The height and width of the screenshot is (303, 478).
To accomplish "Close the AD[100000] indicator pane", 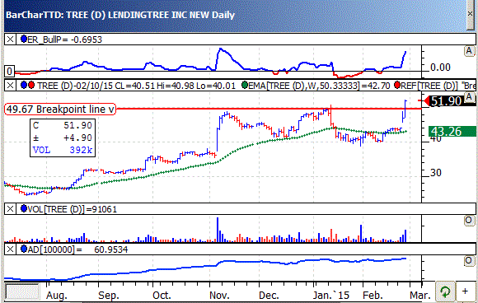I will tap(11, 249).
